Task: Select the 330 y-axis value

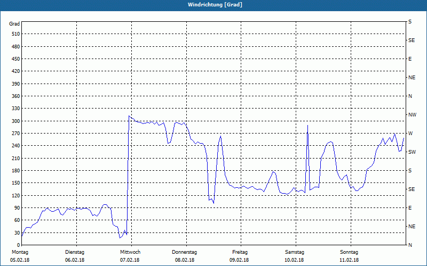Action: coord(16,109)
